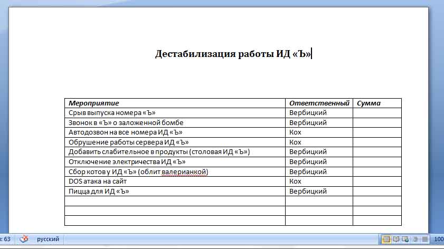Click the misspelled word валерианкой
444x249 pixels.
pos(185,172)
